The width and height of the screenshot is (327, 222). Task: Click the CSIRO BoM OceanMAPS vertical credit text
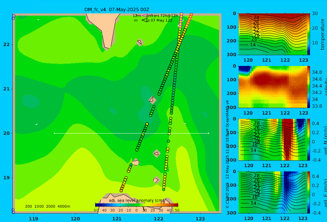(227, 154)
